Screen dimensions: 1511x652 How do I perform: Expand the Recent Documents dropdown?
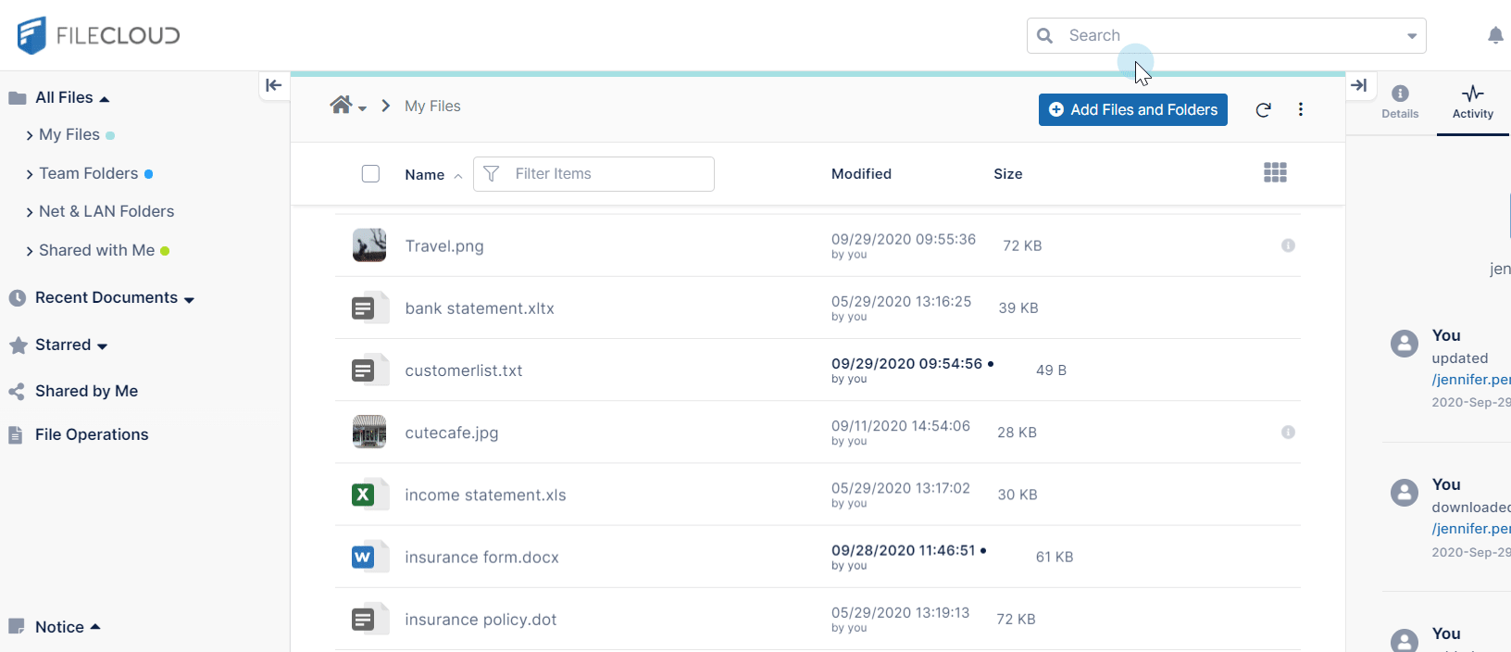[x=189, y=299]
